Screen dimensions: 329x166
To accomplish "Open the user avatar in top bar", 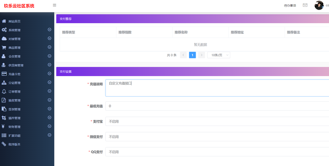I will pos(319,5).
